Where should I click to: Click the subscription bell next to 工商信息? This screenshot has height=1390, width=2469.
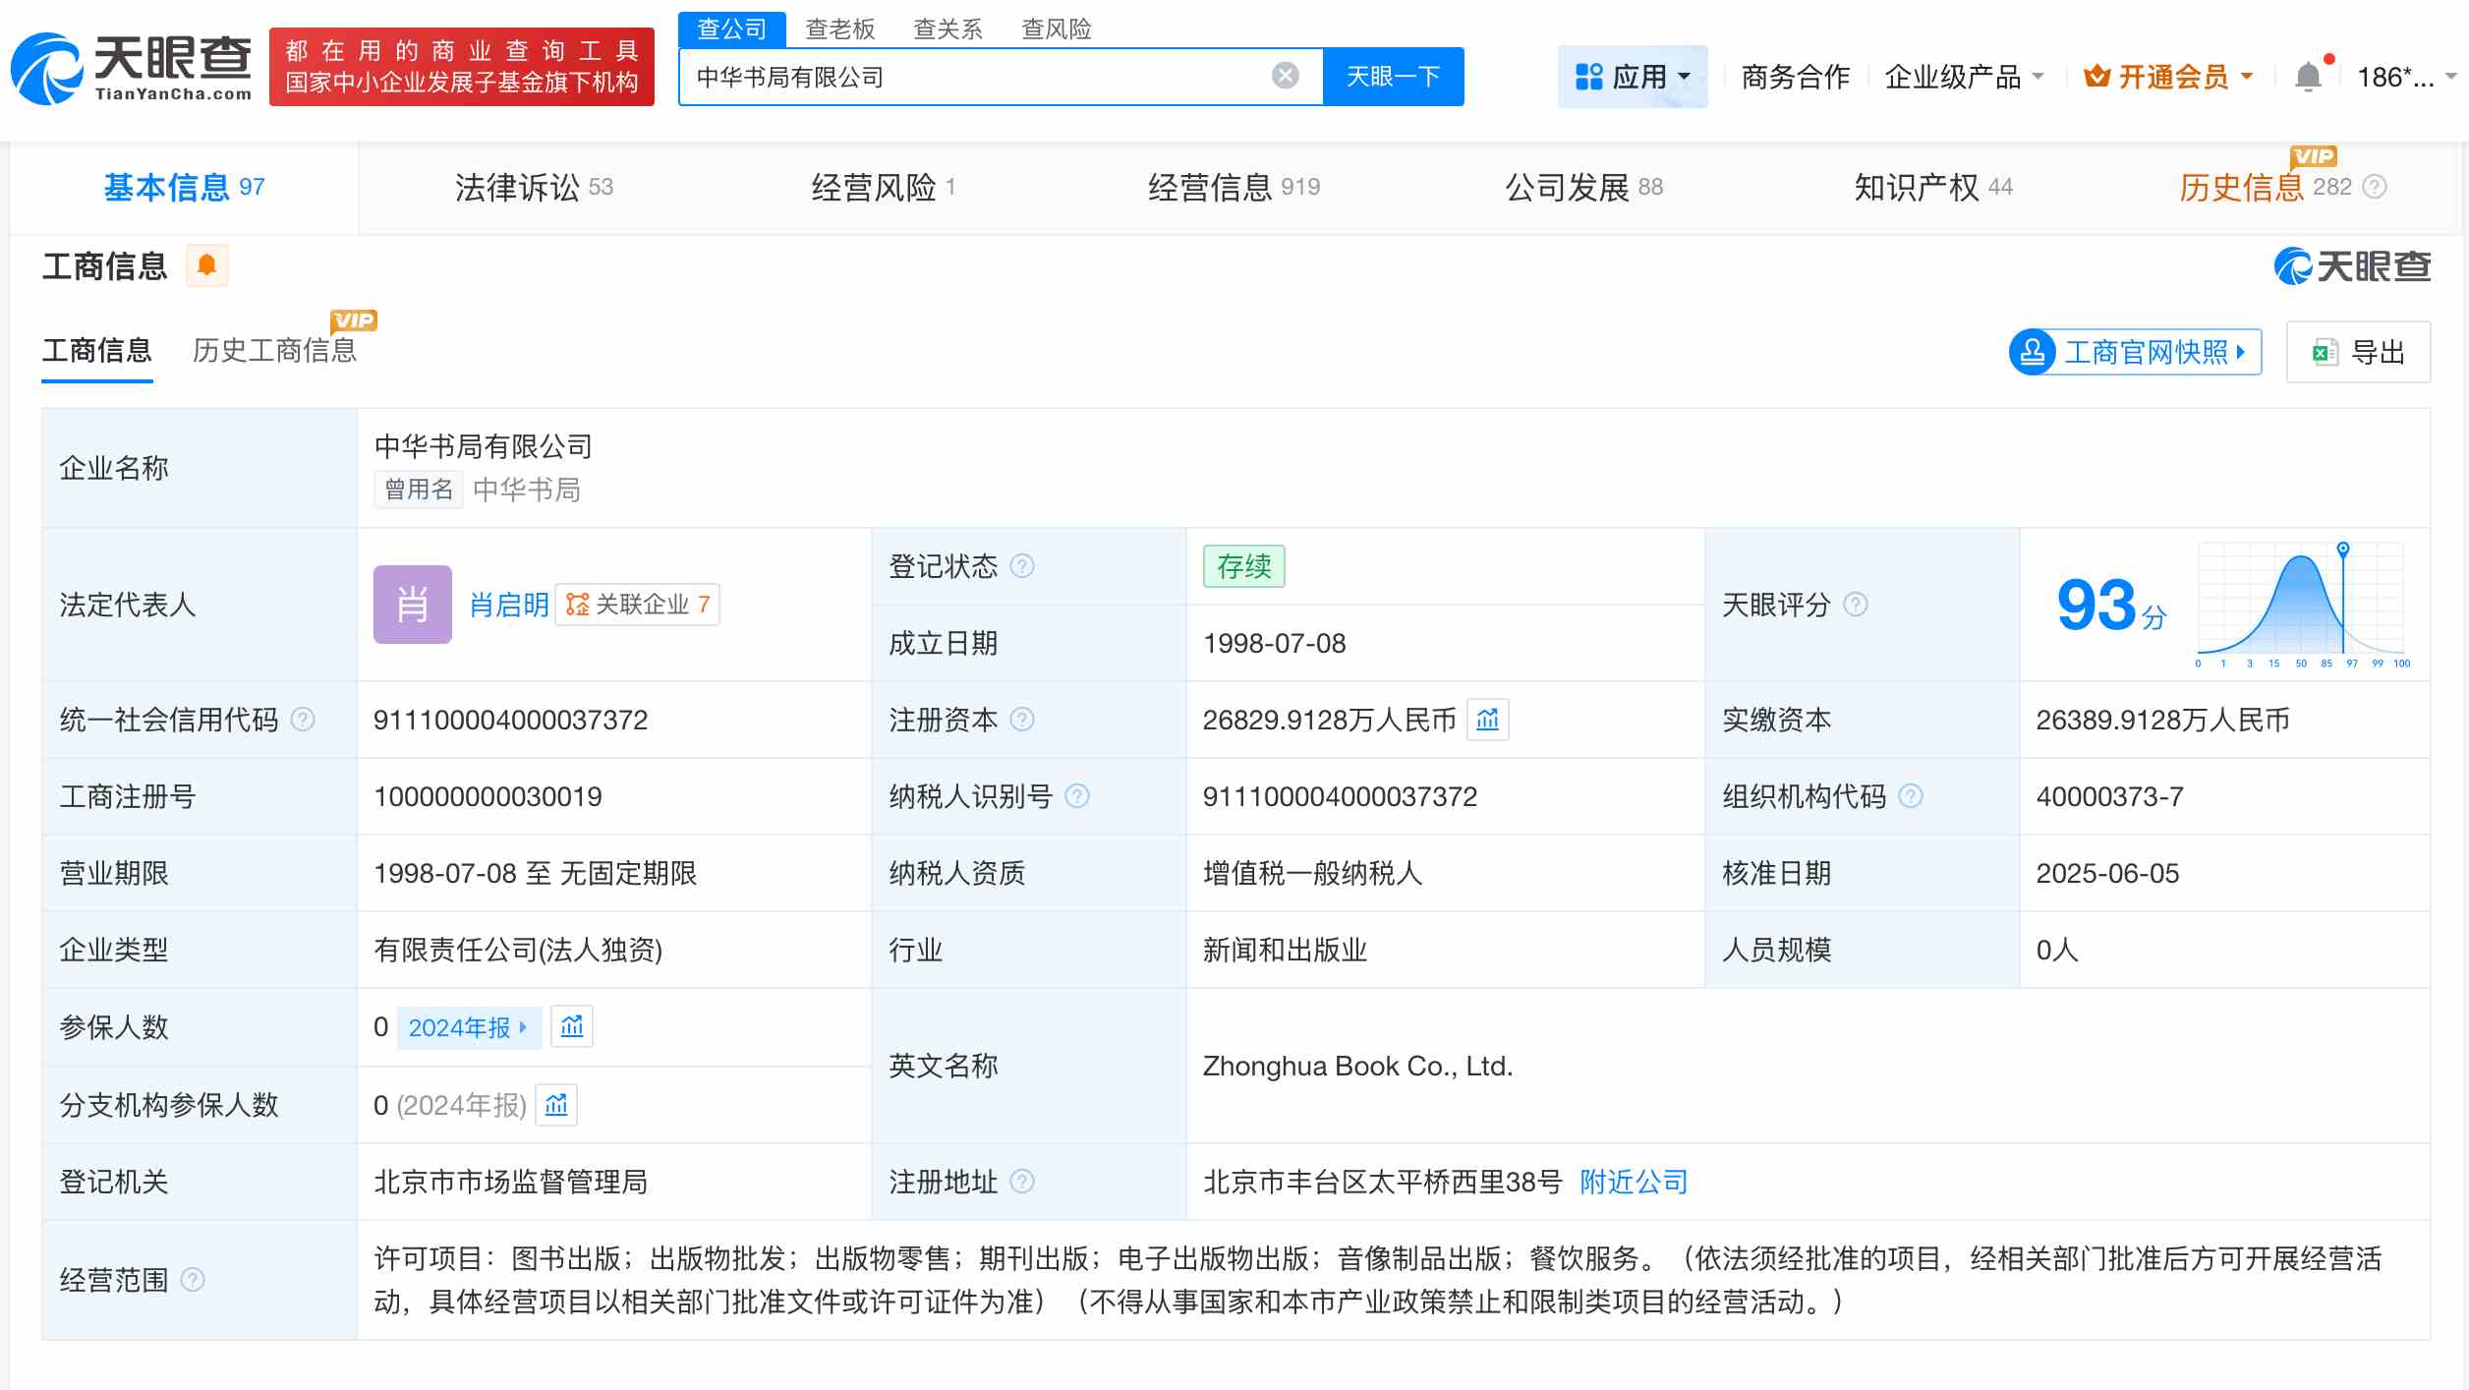207,265
